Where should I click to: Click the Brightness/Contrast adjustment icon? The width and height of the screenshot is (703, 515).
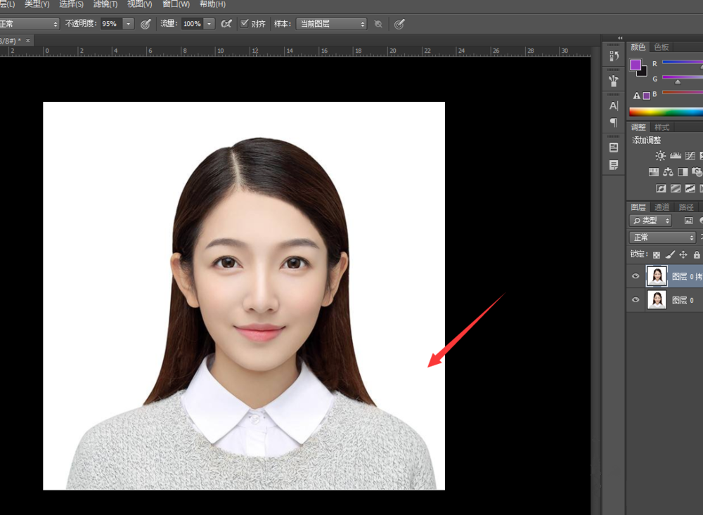tap(660, 156)
